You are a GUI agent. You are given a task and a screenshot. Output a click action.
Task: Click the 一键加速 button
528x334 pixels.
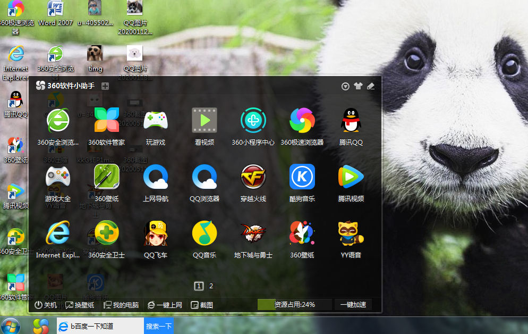[x=353, y=305]
